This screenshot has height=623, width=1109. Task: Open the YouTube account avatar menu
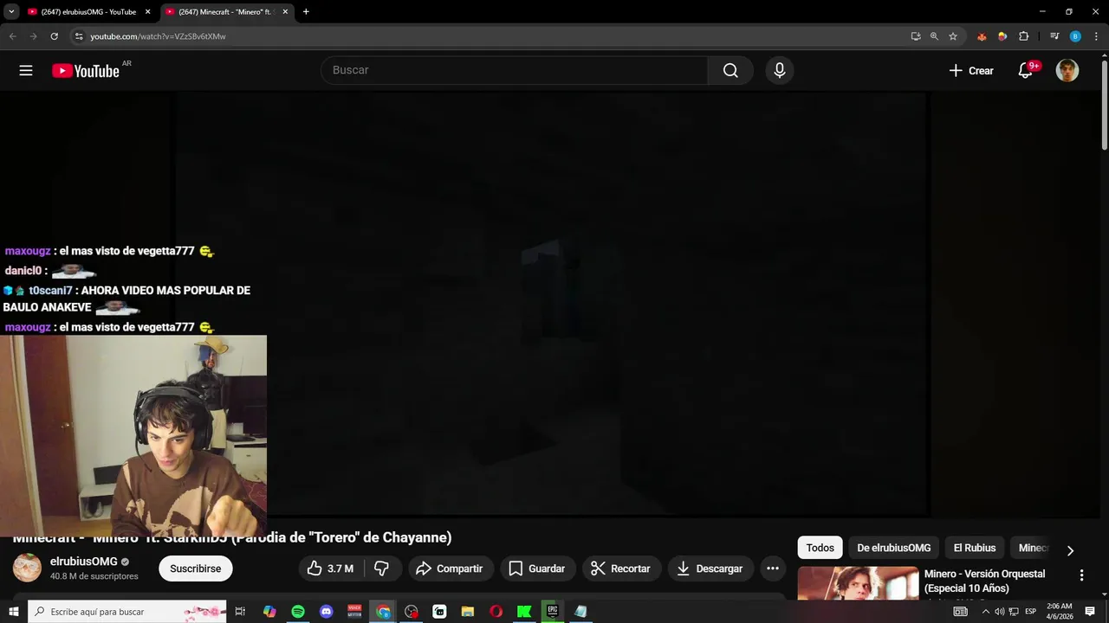[x=1067, y=71]
